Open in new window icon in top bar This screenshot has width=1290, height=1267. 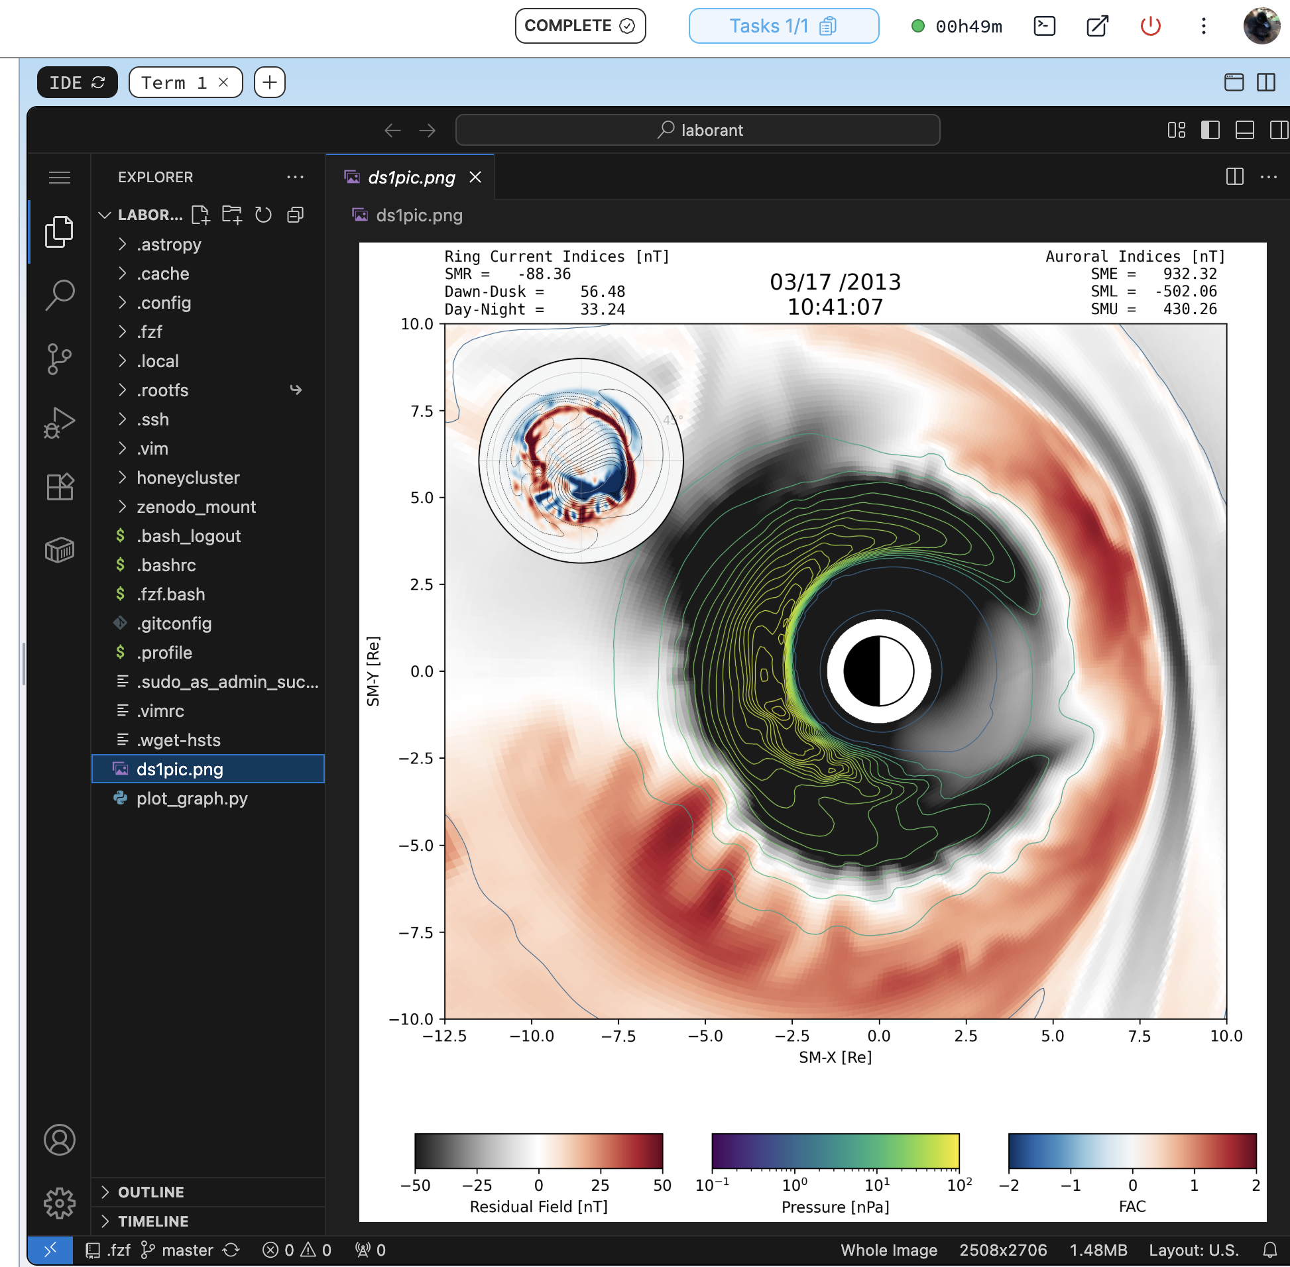coord(1097,26)
